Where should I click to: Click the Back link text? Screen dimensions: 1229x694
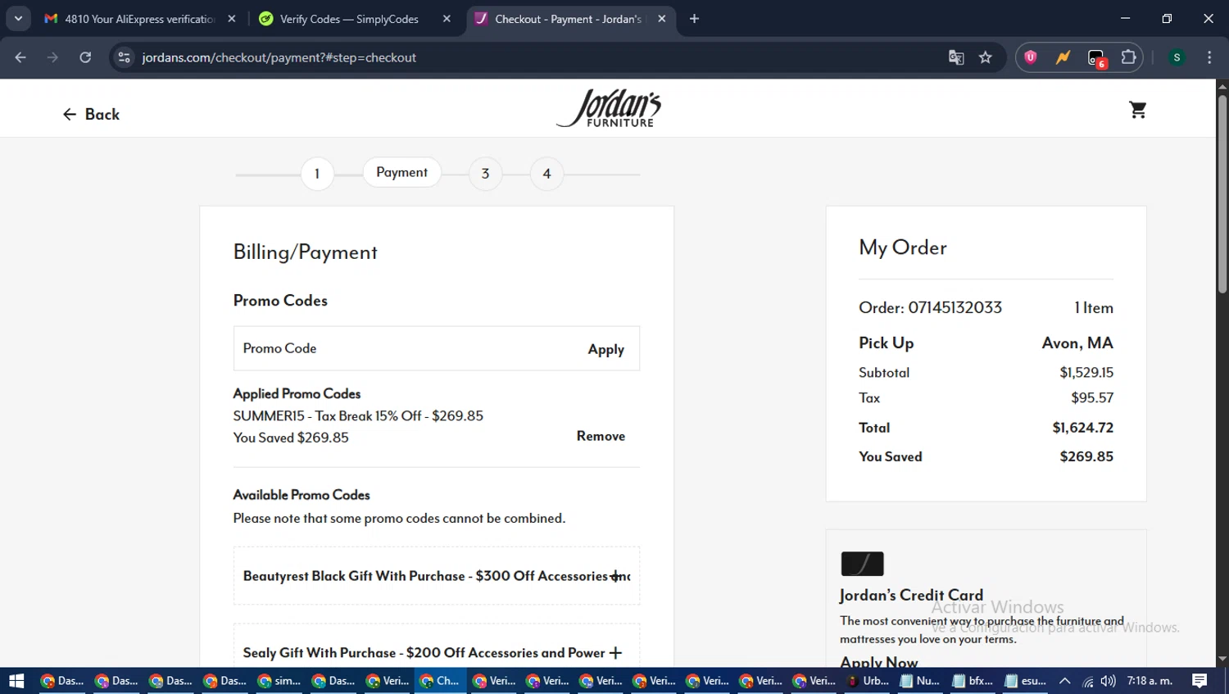point(102,115)
